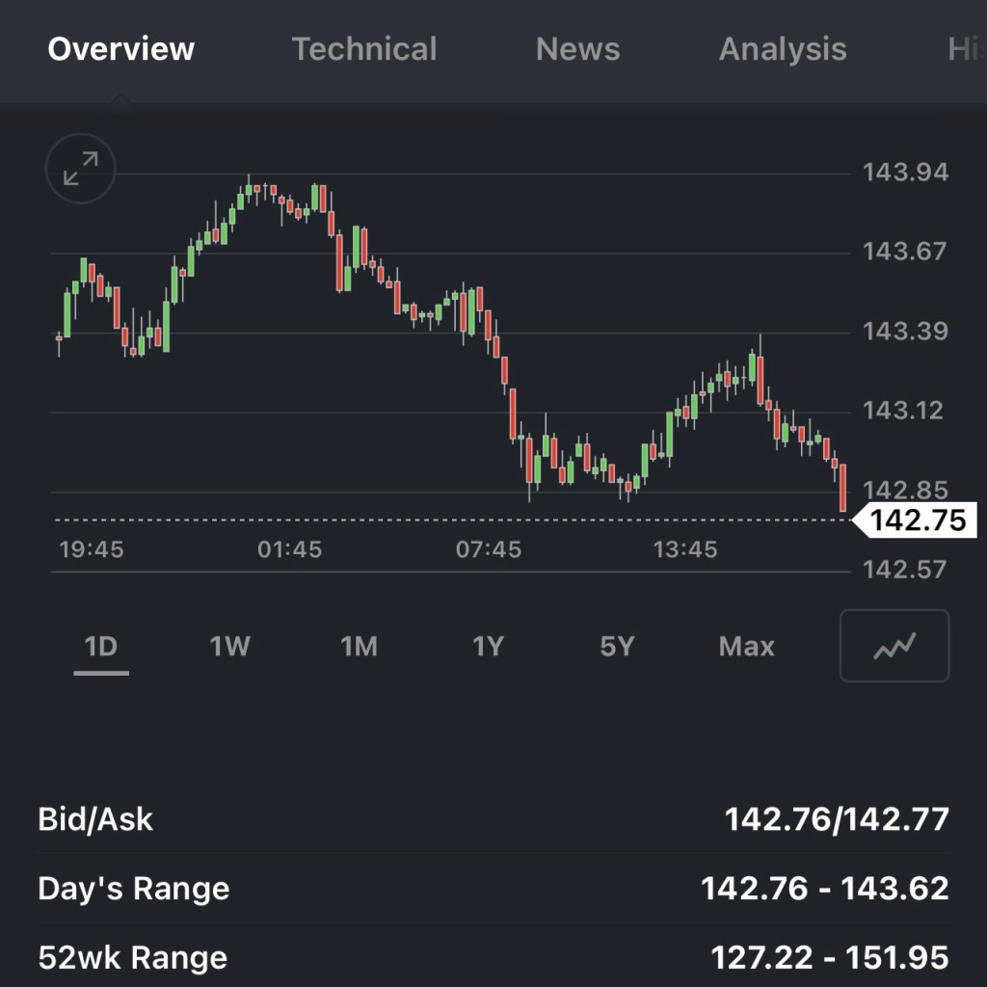This screenshot has height=987, width=987.
Task: Open the News tab
Action: coord(577,49)
